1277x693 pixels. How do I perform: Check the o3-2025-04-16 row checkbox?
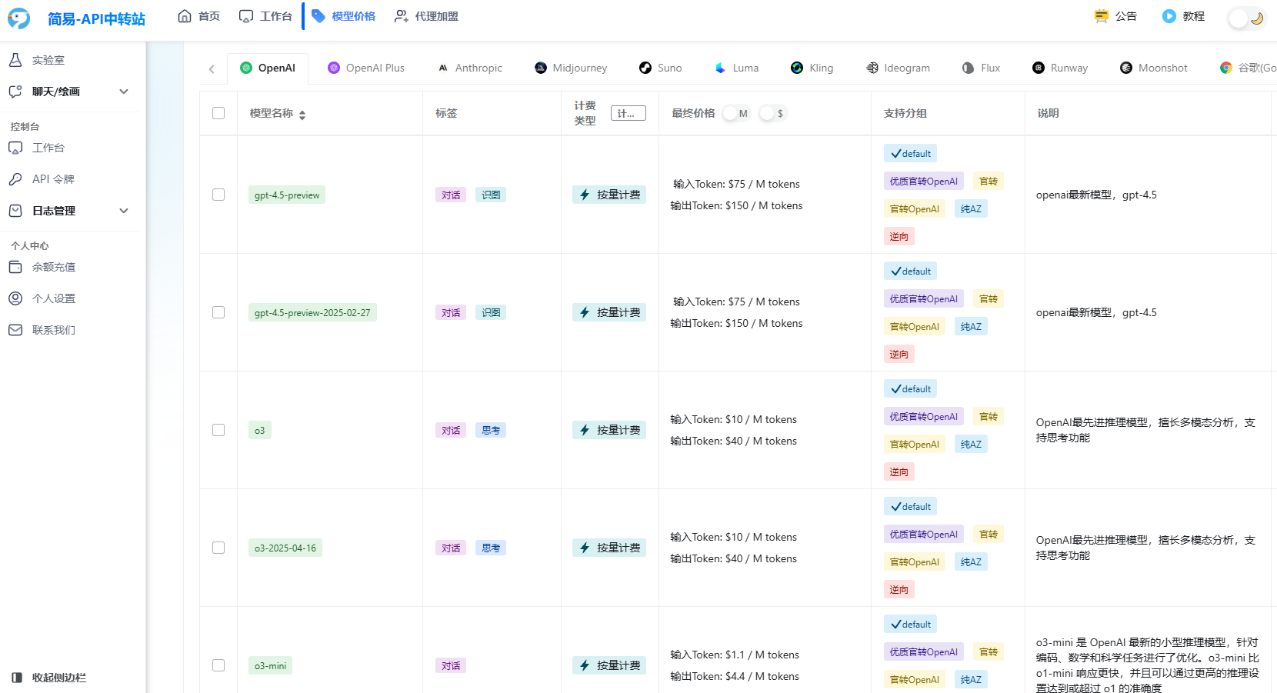tap(218, 548)
